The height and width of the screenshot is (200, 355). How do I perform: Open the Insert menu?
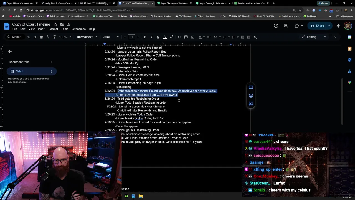click(x=42, y=29)
